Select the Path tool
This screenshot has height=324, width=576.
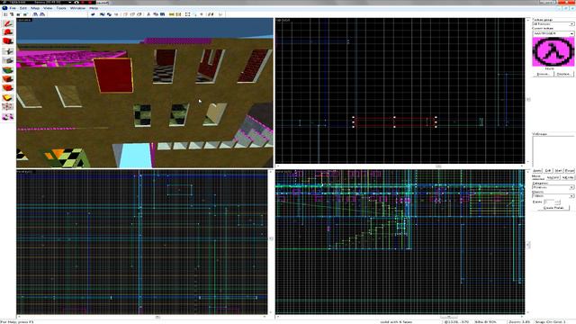tap(8, 116)
